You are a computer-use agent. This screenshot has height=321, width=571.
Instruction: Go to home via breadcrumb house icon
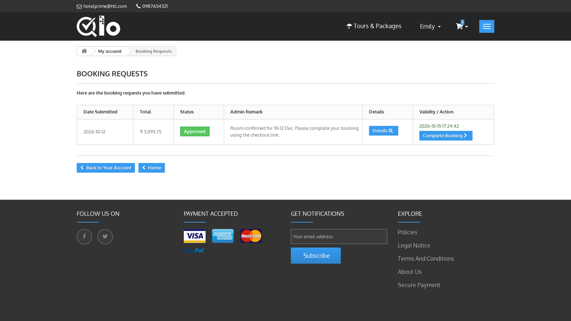click(x=84, y=51)
